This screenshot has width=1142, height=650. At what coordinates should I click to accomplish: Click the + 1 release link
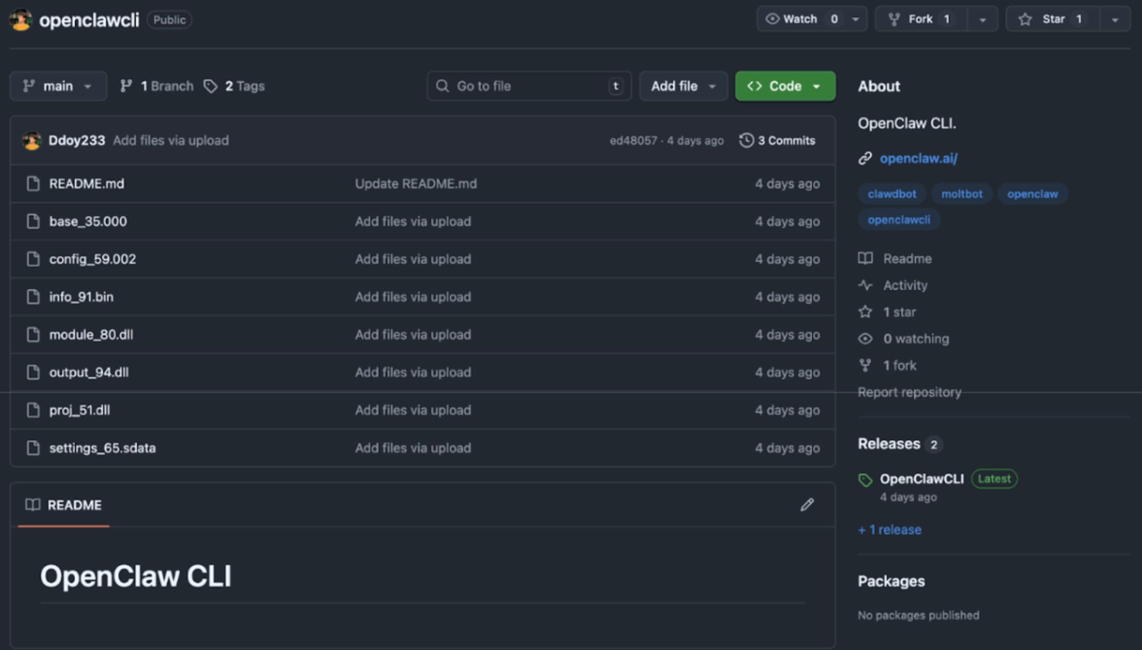890,530
